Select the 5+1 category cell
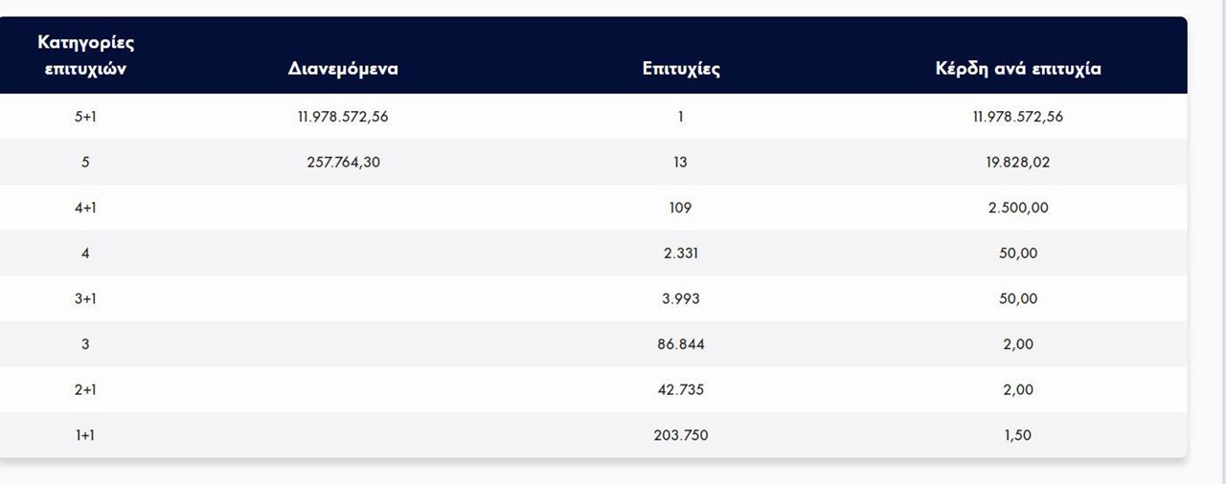The width and height of the screenshot is (1226, 484). click(x=85, y=117)
